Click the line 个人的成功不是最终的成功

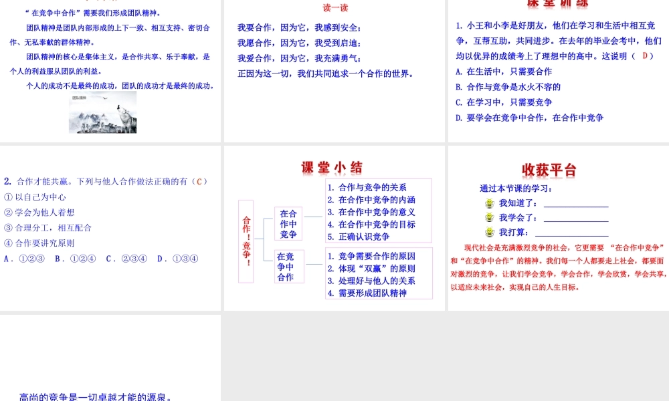(120, 86)
